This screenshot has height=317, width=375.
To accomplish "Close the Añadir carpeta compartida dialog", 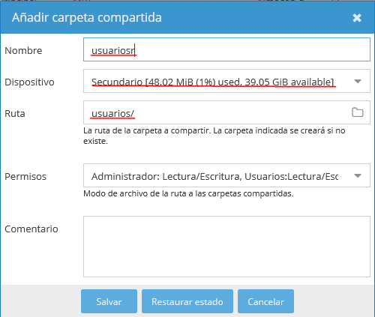I will pos(357,18).
